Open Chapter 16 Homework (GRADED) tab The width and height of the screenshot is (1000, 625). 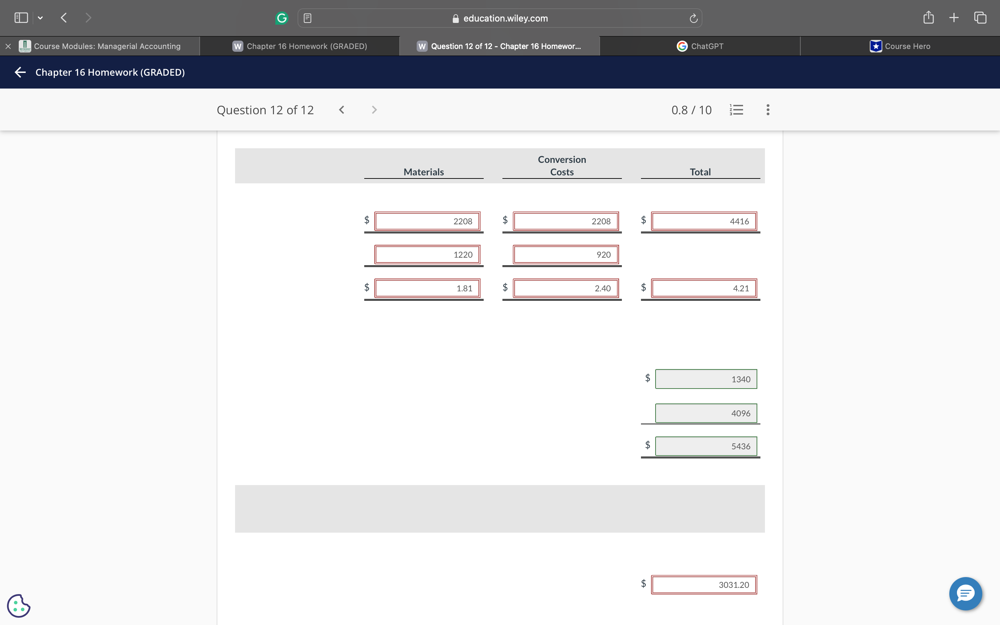click(x=300, y=46)
